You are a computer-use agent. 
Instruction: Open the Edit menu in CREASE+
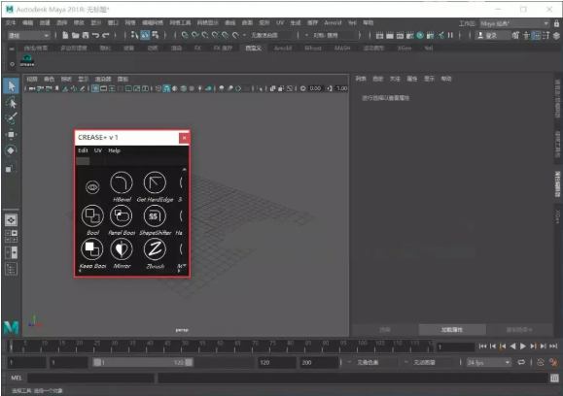click(83, 150)
